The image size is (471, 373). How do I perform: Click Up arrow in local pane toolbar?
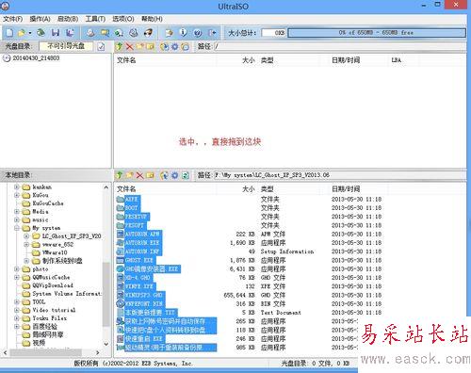point(120,175)
